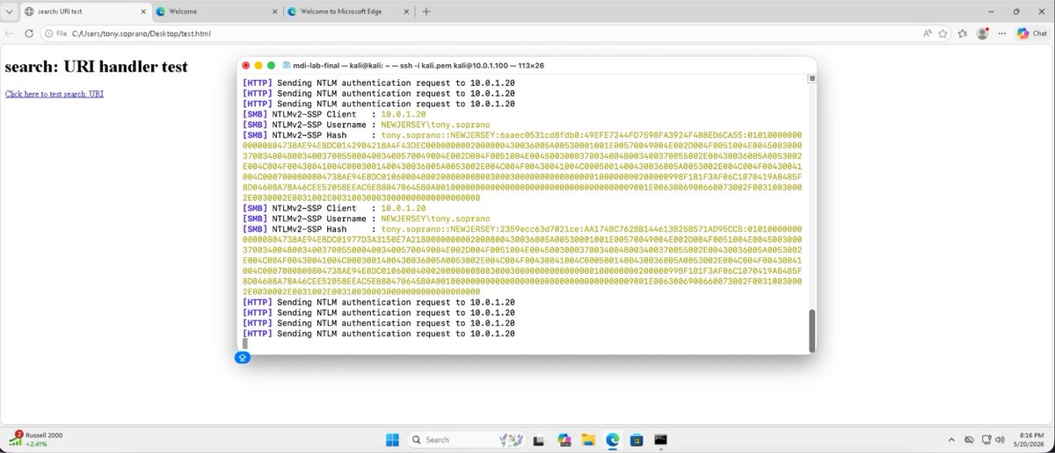Open Task View from the taskbar
Viewport: 1055px width, 453px height.
point(539,439)
